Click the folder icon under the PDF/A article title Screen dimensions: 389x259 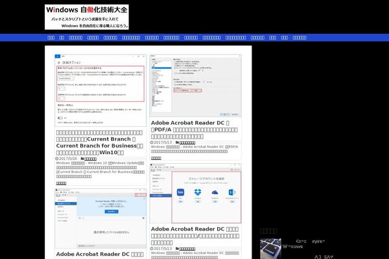tap(177, 142)
